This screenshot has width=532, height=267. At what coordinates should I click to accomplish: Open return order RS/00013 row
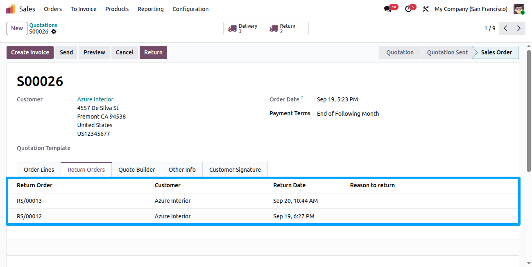point(263,201)
